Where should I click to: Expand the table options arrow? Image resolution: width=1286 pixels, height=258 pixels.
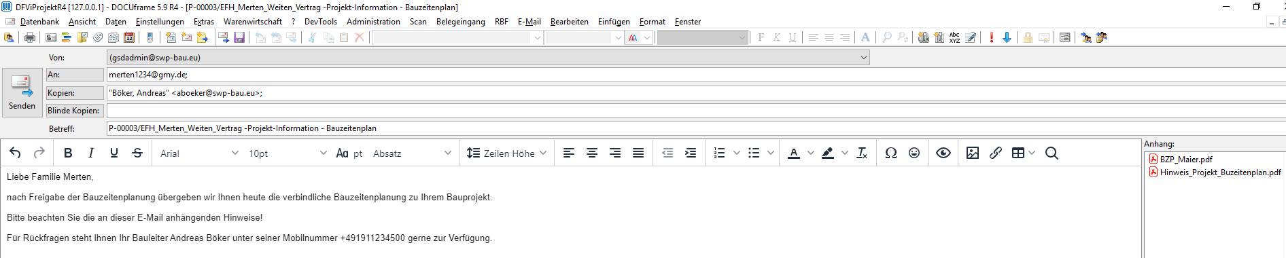tap(1032, 153)
